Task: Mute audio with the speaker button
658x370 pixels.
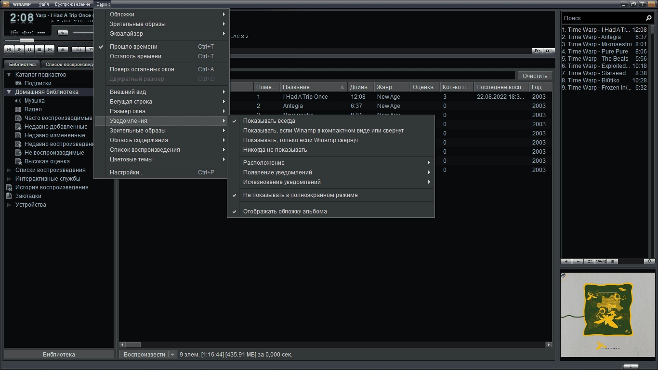Action: (63, 33)
